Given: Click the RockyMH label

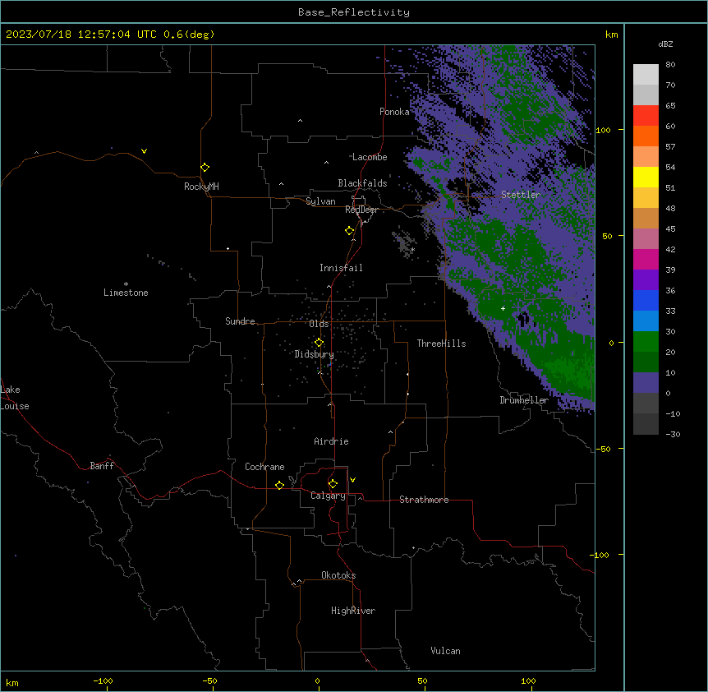Looking at the screenshot, I should pos(201,187).
